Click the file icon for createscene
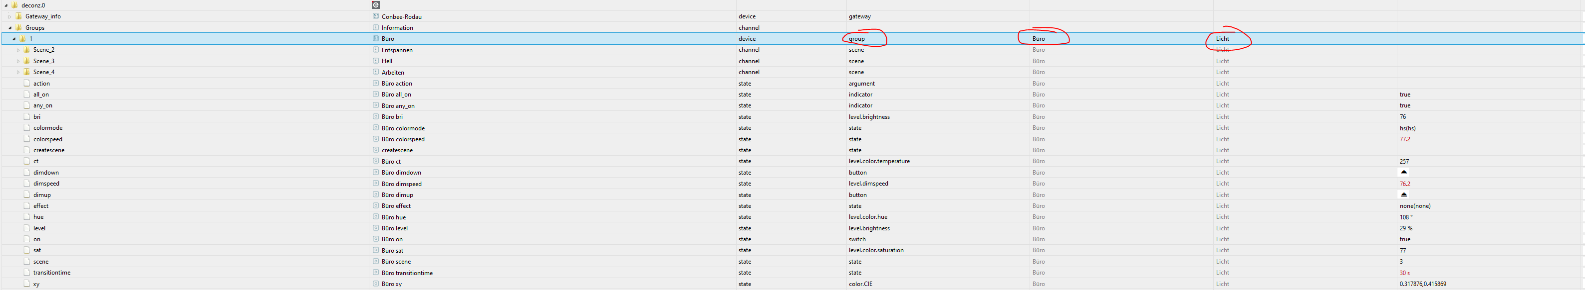Screen dimensions: 1585x290 (x=26, y=150)
